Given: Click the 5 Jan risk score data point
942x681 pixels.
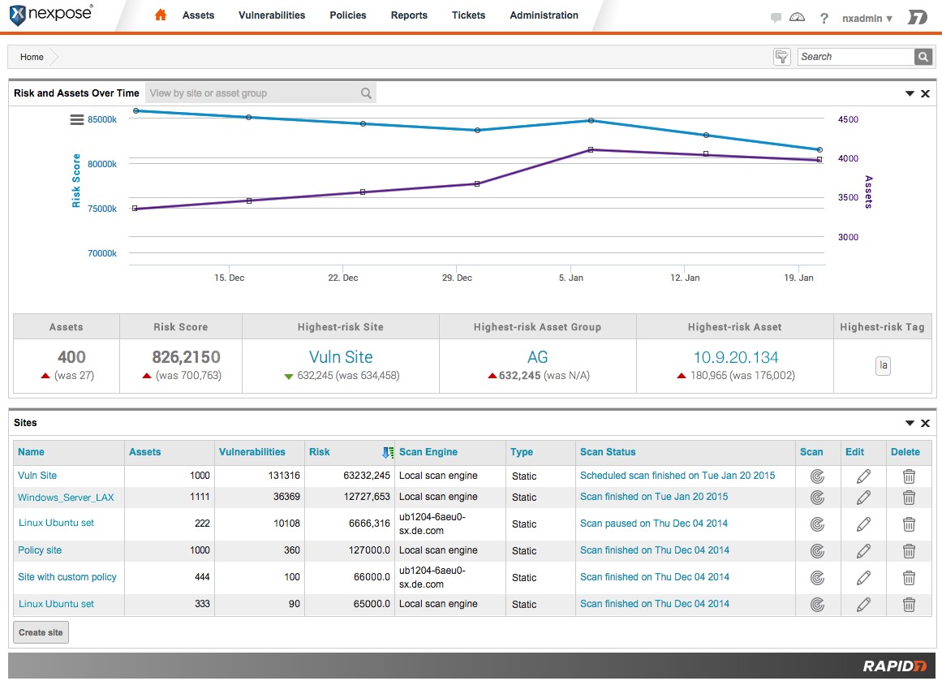Looking at the screenshot, I should coord(591,121).
